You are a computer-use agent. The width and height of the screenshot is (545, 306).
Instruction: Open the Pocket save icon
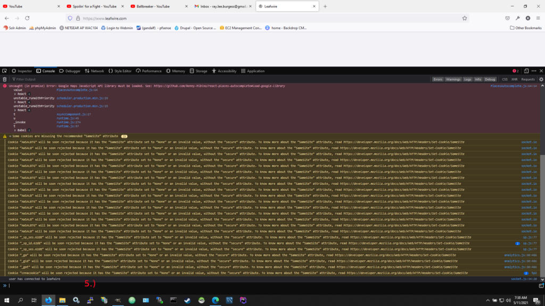click(507, 18)
